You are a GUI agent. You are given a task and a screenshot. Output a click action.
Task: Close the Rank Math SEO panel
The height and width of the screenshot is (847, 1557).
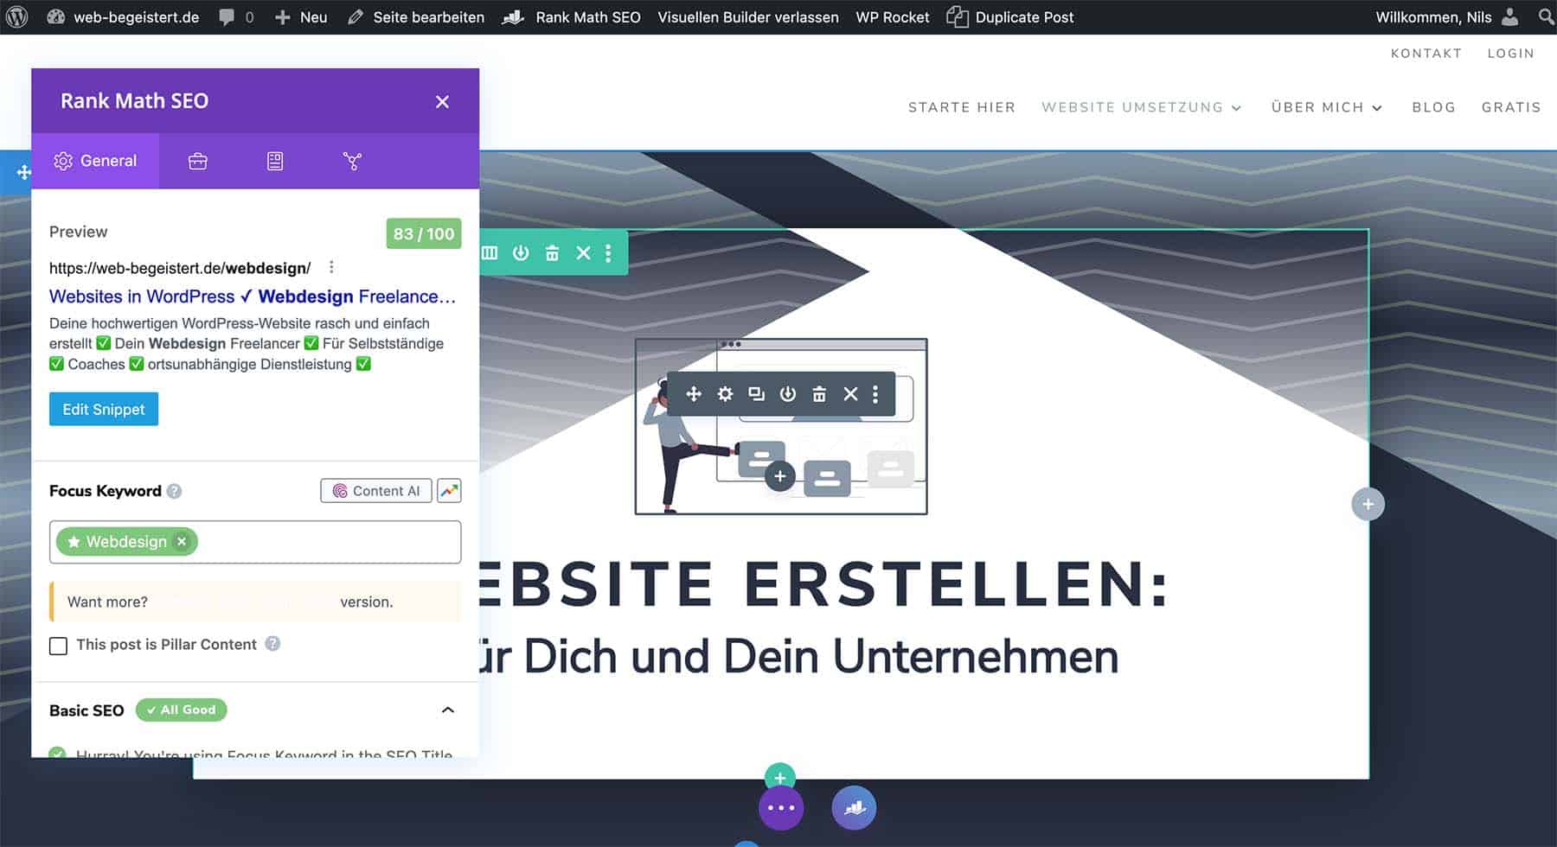(x=442, y=101)
